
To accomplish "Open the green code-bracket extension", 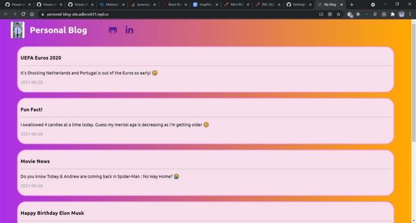I will click(366, 14).
